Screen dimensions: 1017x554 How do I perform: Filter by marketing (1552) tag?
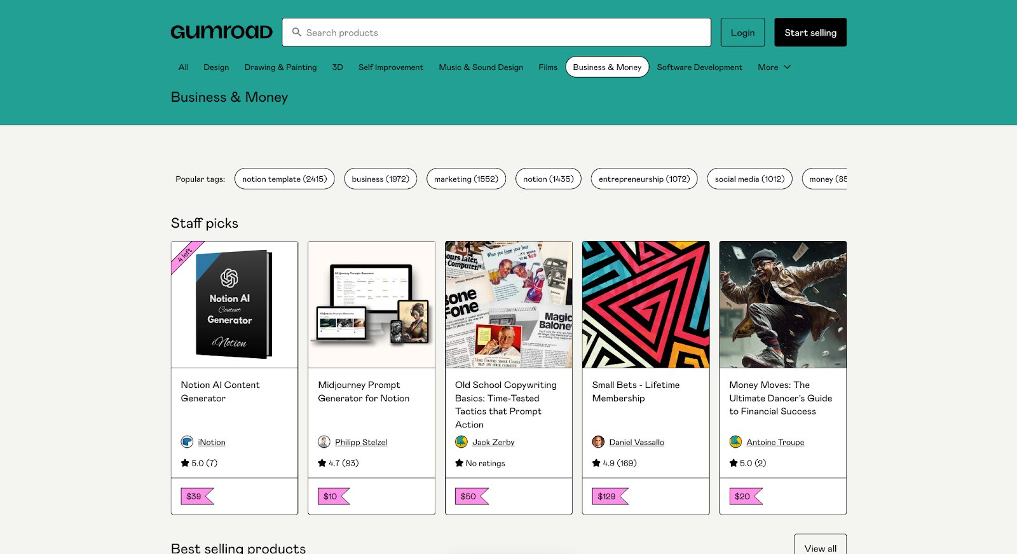467,179
